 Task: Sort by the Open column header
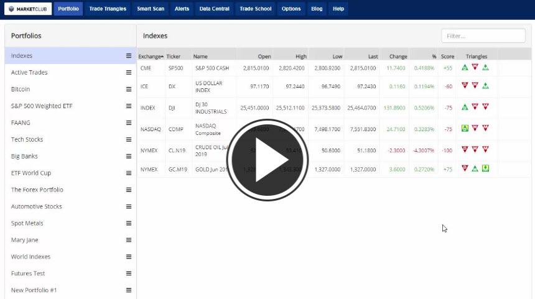point(264,56)
